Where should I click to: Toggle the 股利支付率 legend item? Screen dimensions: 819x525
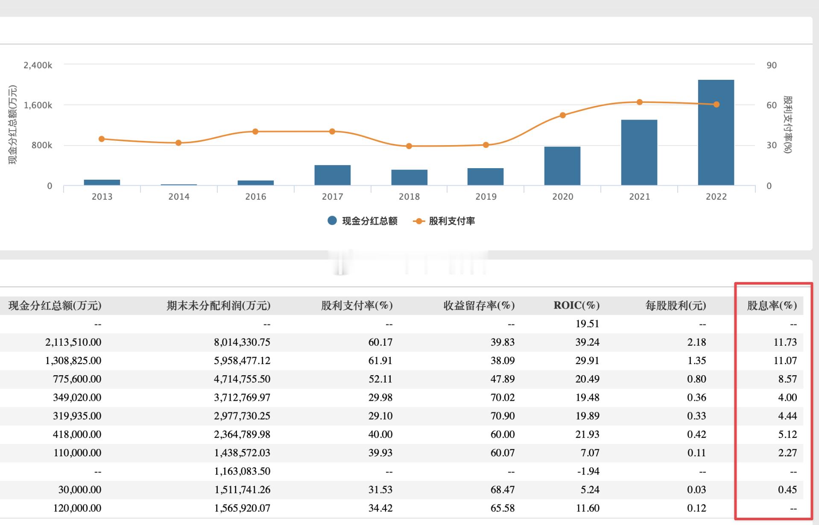(444, 221)
